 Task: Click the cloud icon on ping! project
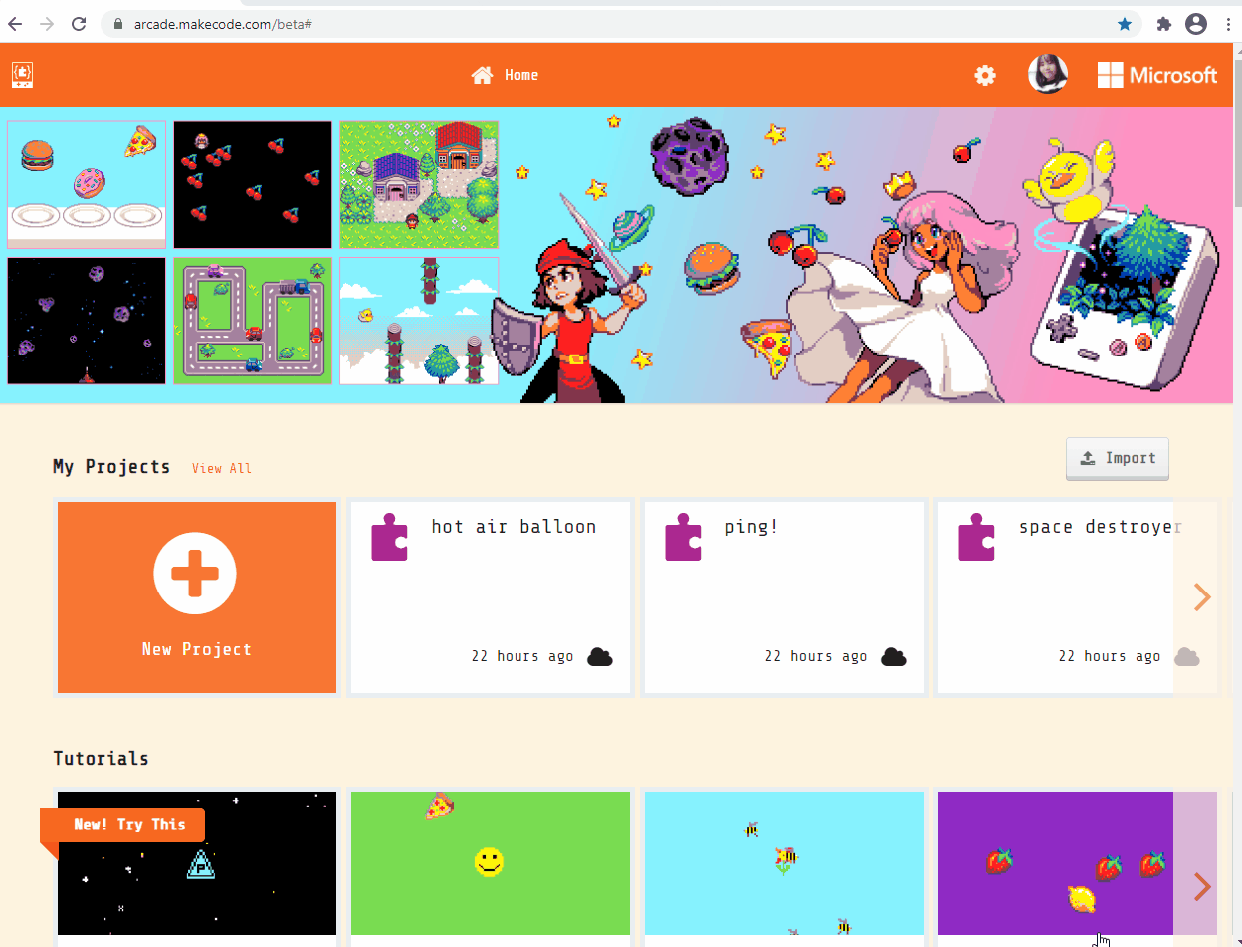pos(893,656)
